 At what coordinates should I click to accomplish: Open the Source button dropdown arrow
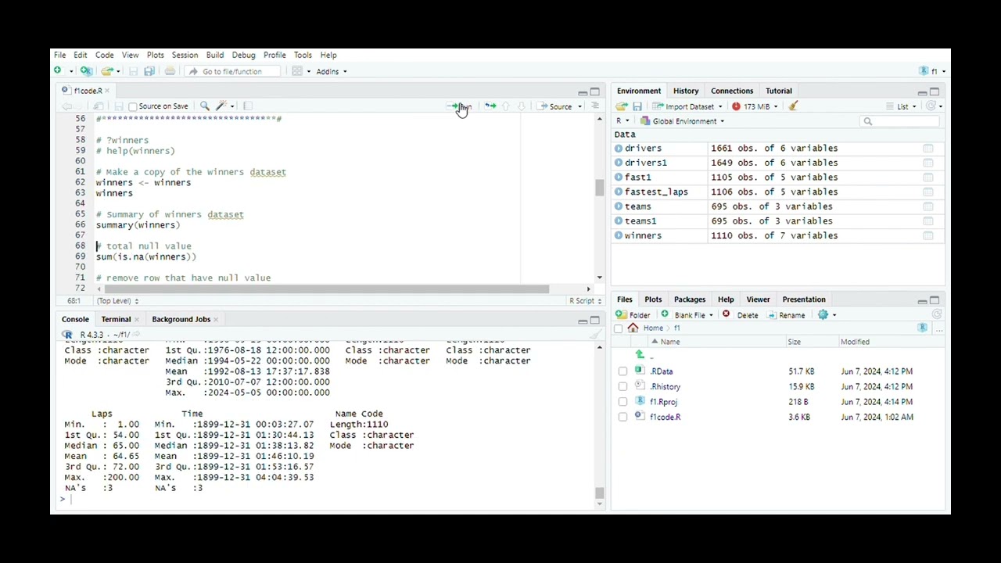579,106
